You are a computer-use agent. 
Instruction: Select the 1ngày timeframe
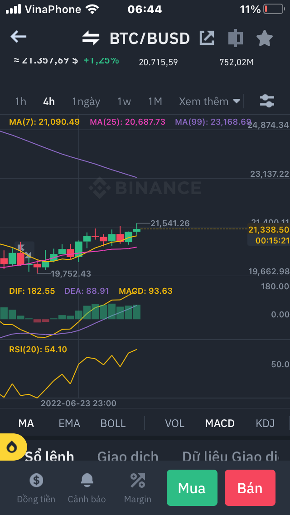(x=86, y=102)
